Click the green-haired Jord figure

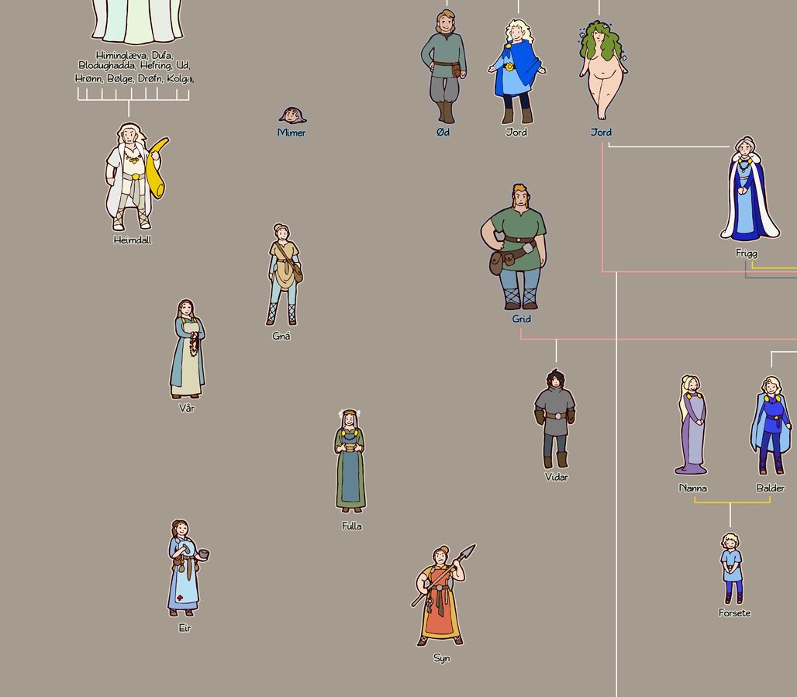click(602, 70)
